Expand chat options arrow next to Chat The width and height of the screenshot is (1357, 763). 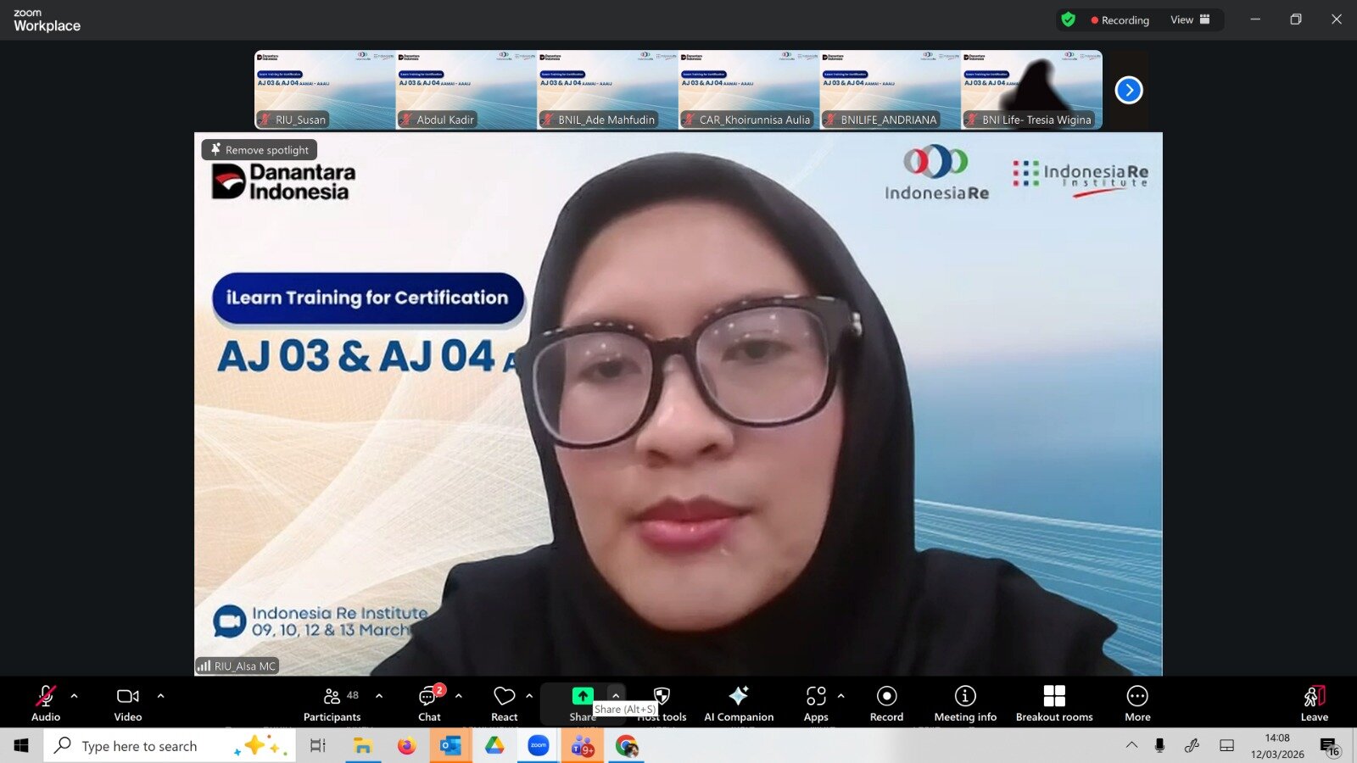(x=459, y=696)
